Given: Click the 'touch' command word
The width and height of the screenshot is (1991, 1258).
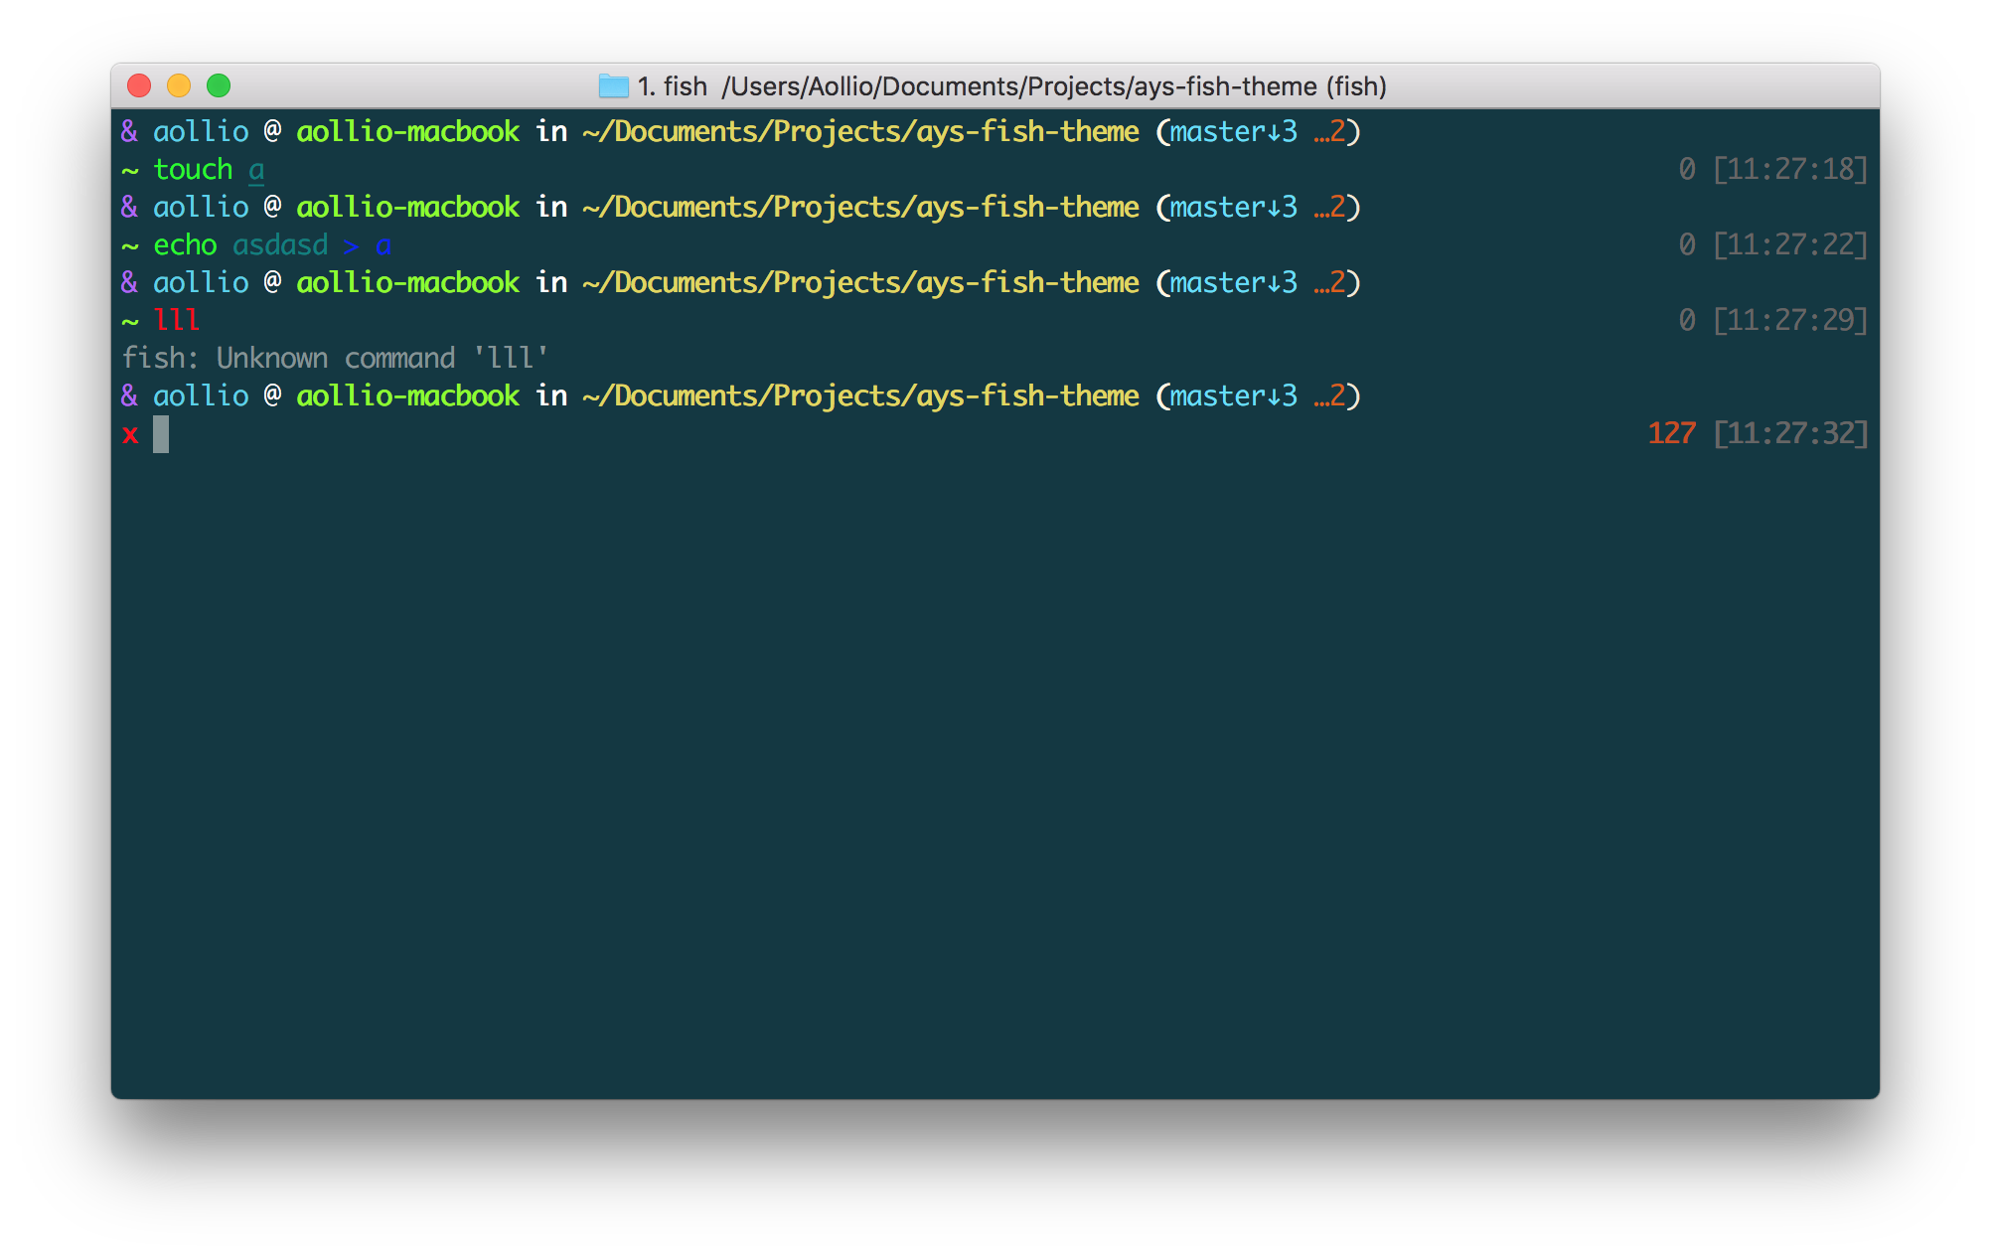Looking at the screenshot, I should pos(193,170).
